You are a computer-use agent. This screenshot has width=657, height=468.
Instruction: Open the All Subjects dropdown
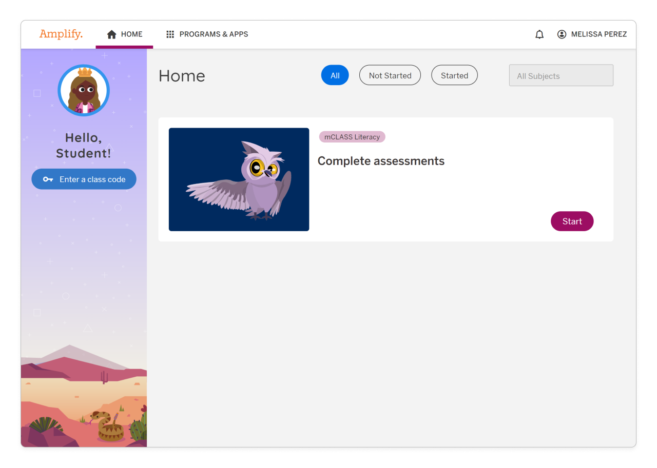(561, 76)
